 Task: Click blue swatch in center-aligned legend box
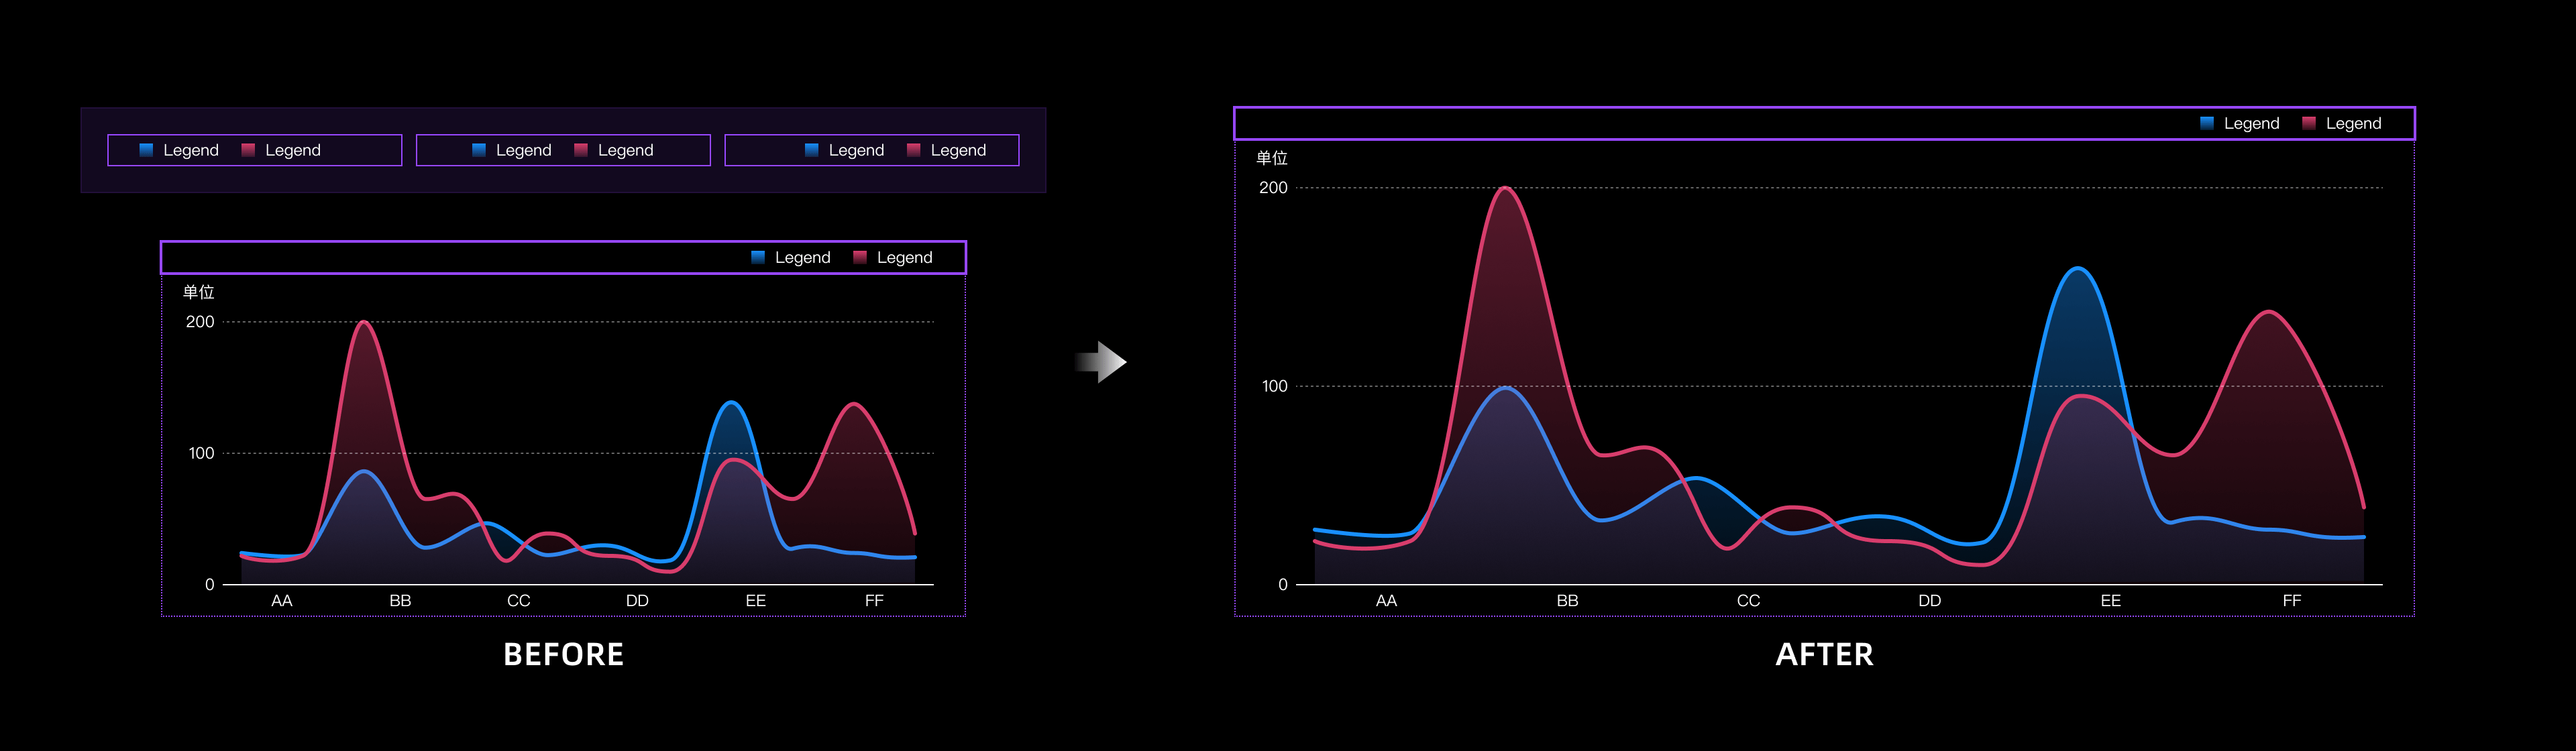[x=479, y=150]
